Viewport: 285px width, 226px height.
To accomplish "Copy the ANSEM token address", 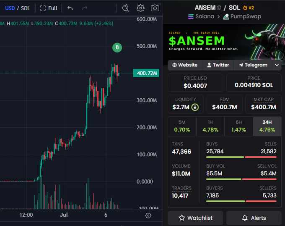I will coord(219,8).
